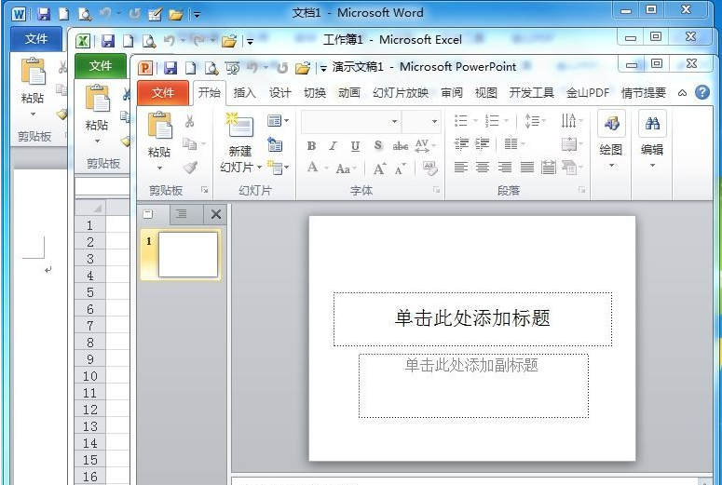Screen dimensions: 722x485
Task: Switch to the 动画 animations tab
Action: click(349, 93)
